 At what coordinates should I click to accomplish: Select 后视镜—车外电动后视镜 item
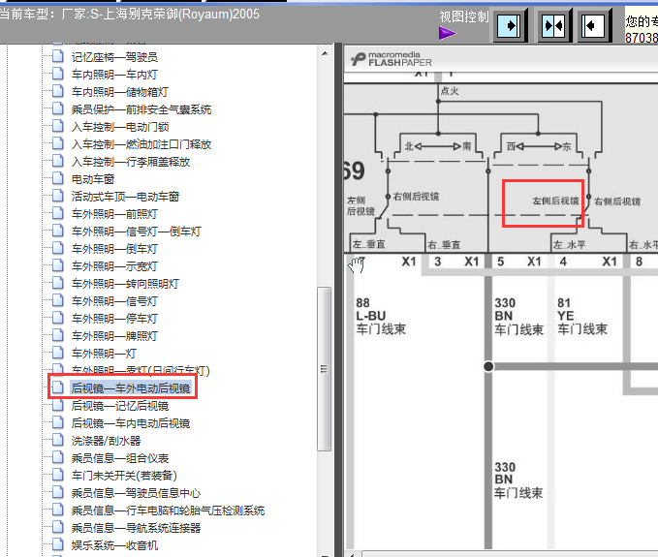(x=131, y=388)
